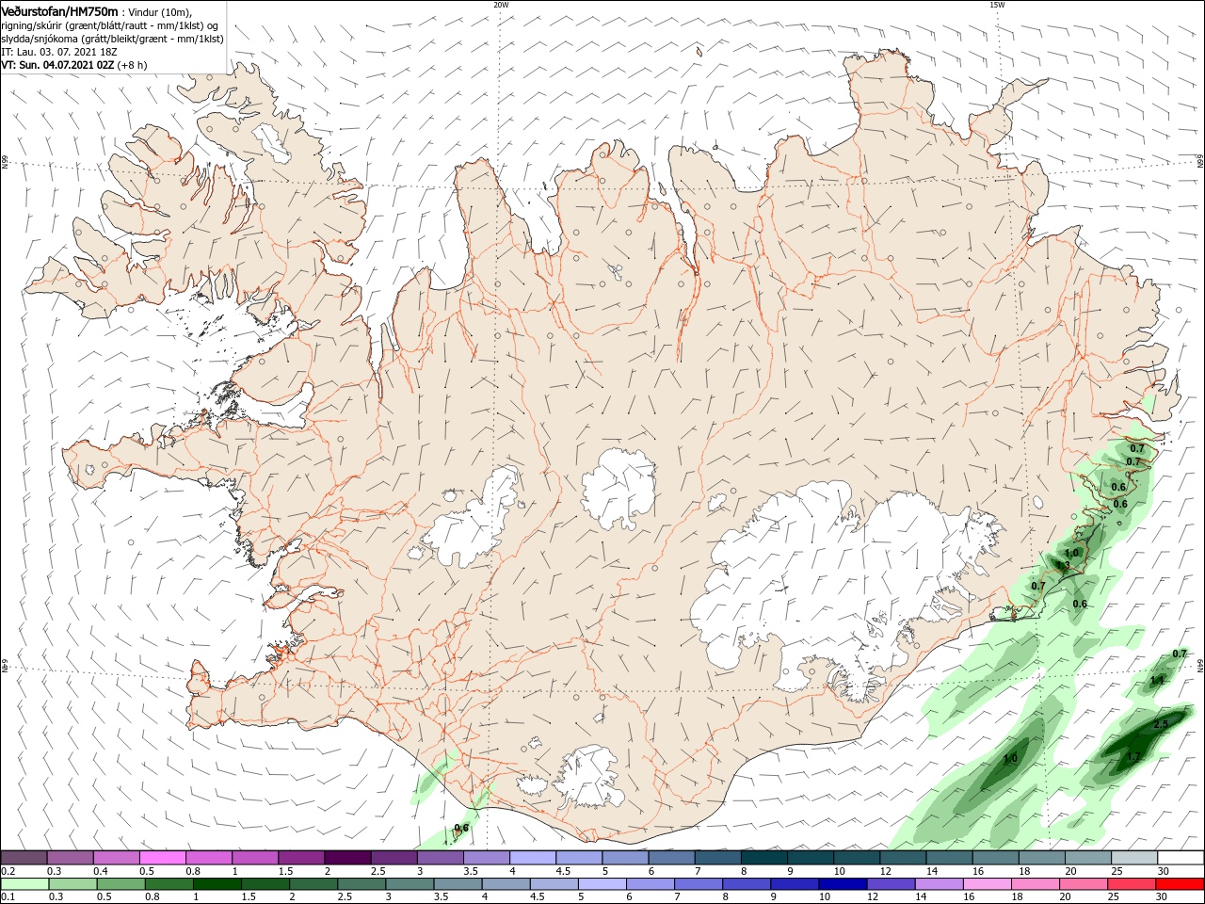Select the darkest green 1 swatch, lower legend
Image resolution: width=1205 pixels, height=904 pixels.
[x=217, y=884]
